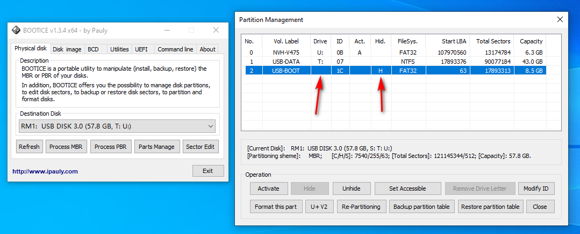Screen dimensions: 580x234
Task: Click the NTFS file system cell
Action: pyautogui.click(x=407, y=62)
